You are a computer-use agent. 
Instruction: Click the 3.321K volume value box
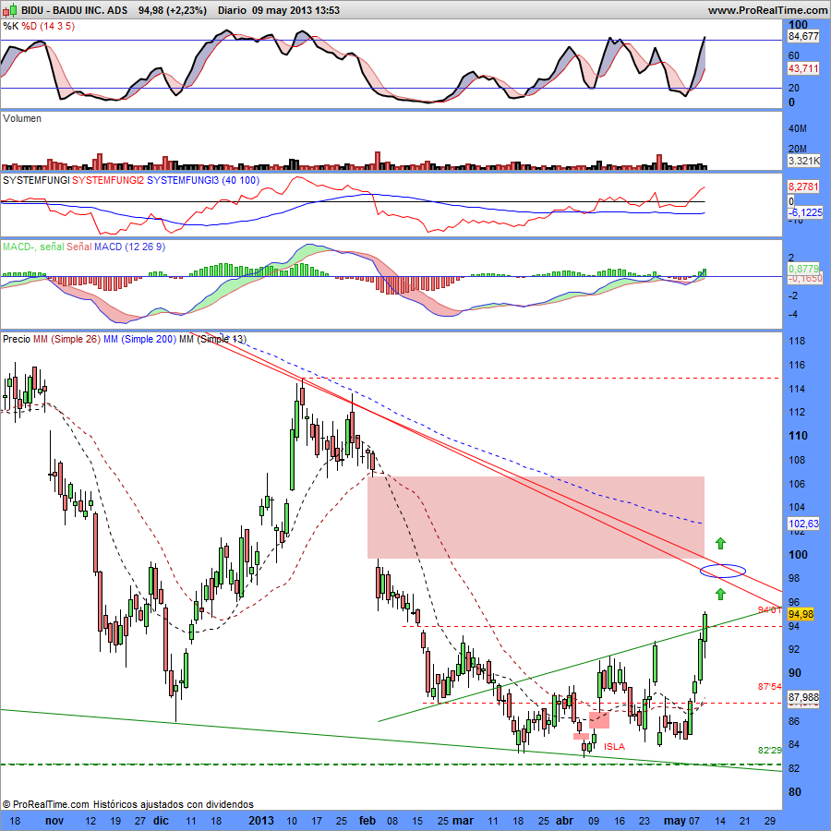(x=803, y=160)
